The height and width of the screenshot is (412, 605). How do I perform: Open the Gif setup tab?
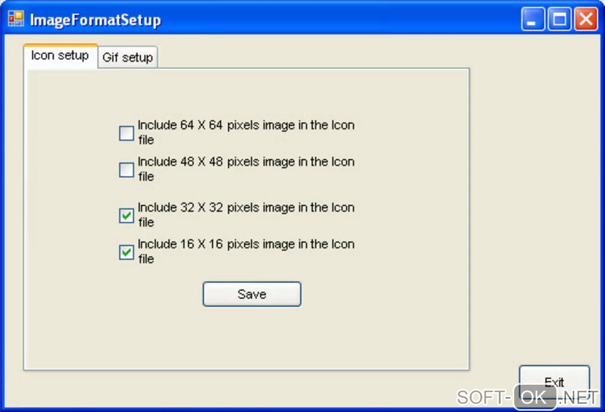[x=128, y=58]
